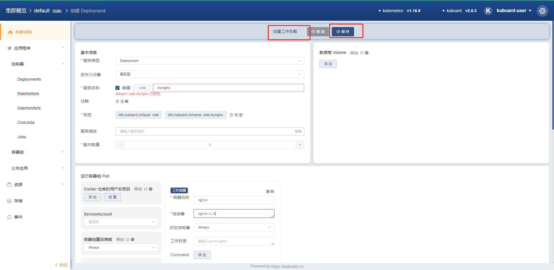Image resolution: width=554 pixels, height=270 pixels.
Task: Click the 保存 save button
Action: [343, 32]
